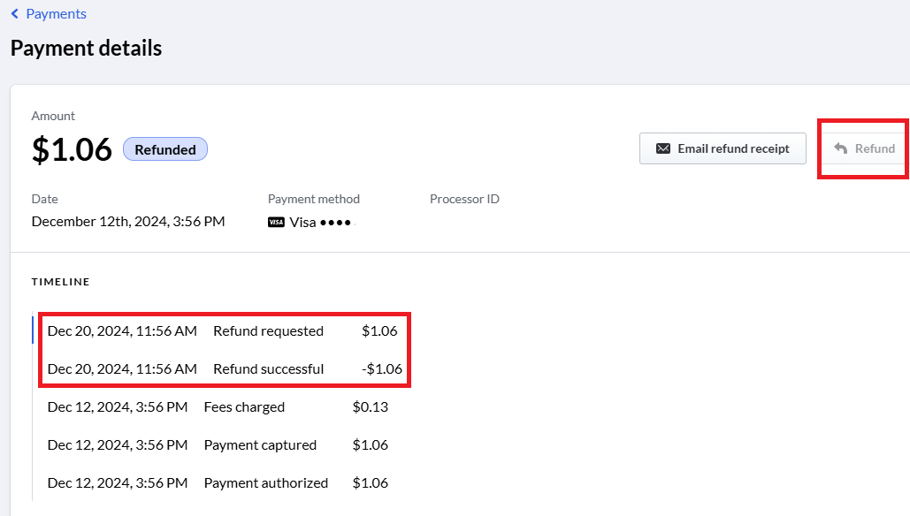Click the Refunded status badge
Screen dimensions: 910x516
click(x=165, y=149)
